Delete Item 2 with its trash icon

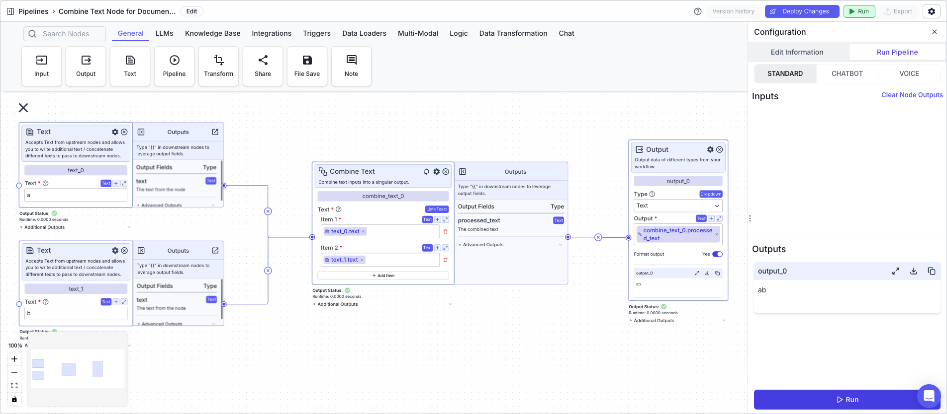click(445, 260)
